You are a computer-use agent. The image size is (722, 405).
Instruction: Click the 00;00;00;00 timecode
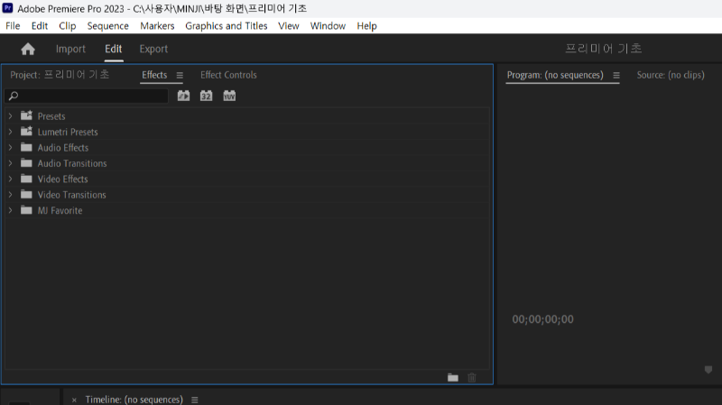[x=543, y=319]
